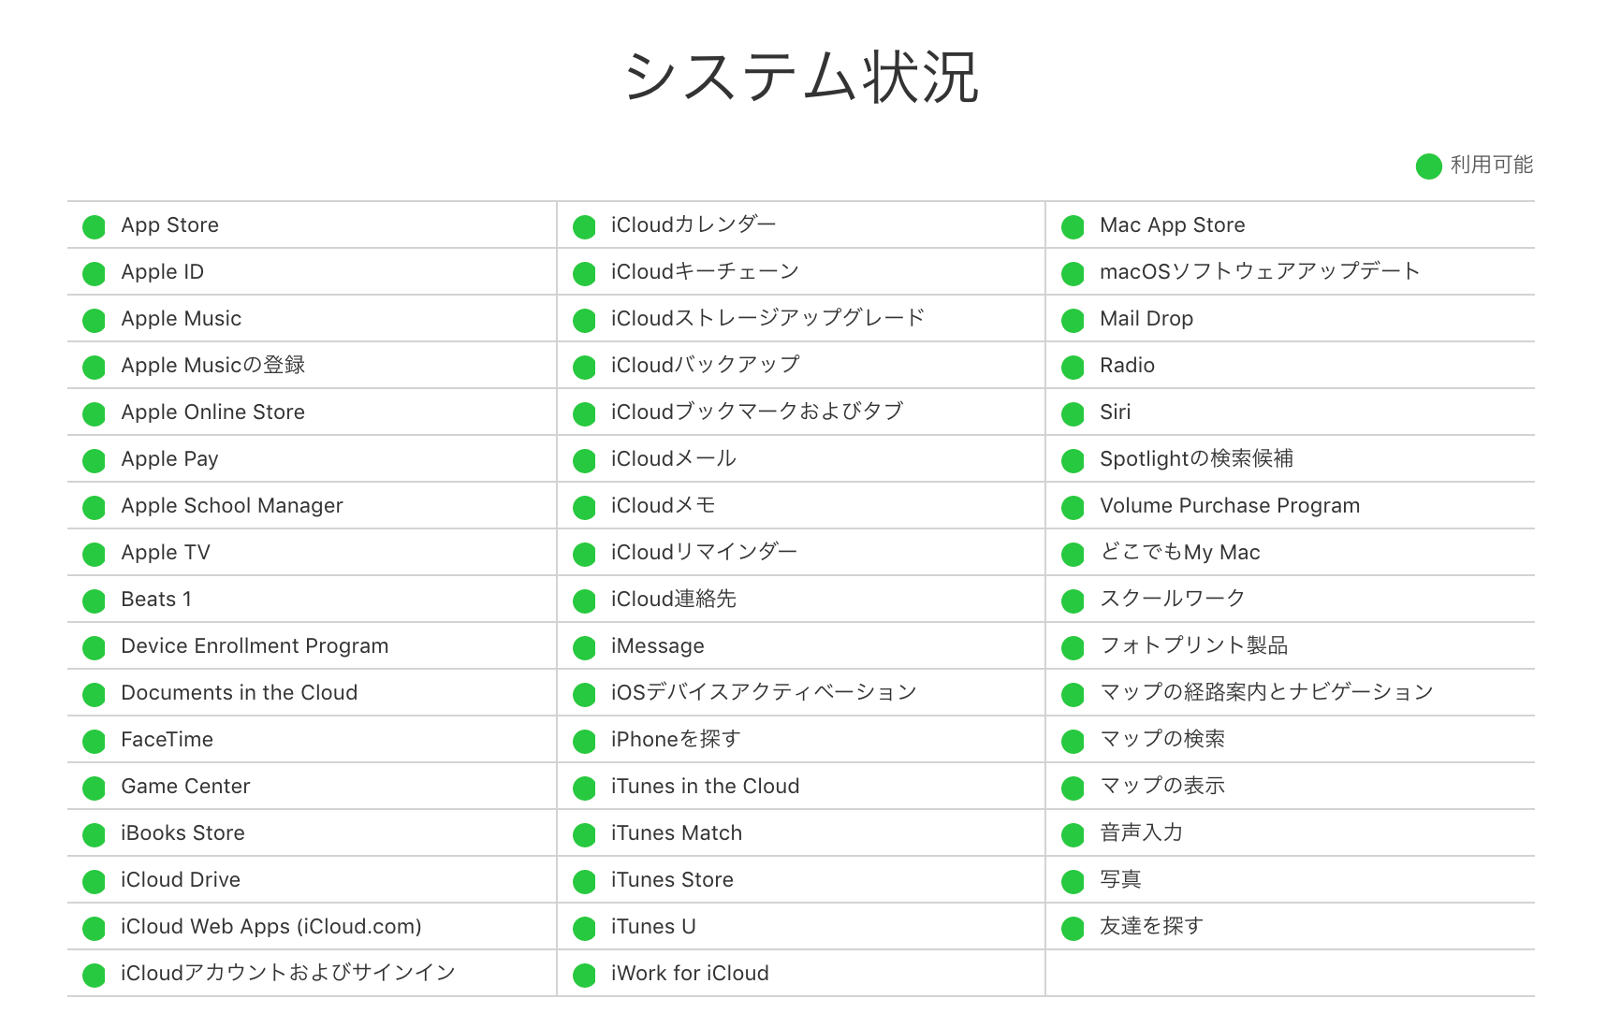Select the iWork for iCloud entry
Image resolution: width=1606 pixels, height=1027 pixels.
click(x=689, y=974)
